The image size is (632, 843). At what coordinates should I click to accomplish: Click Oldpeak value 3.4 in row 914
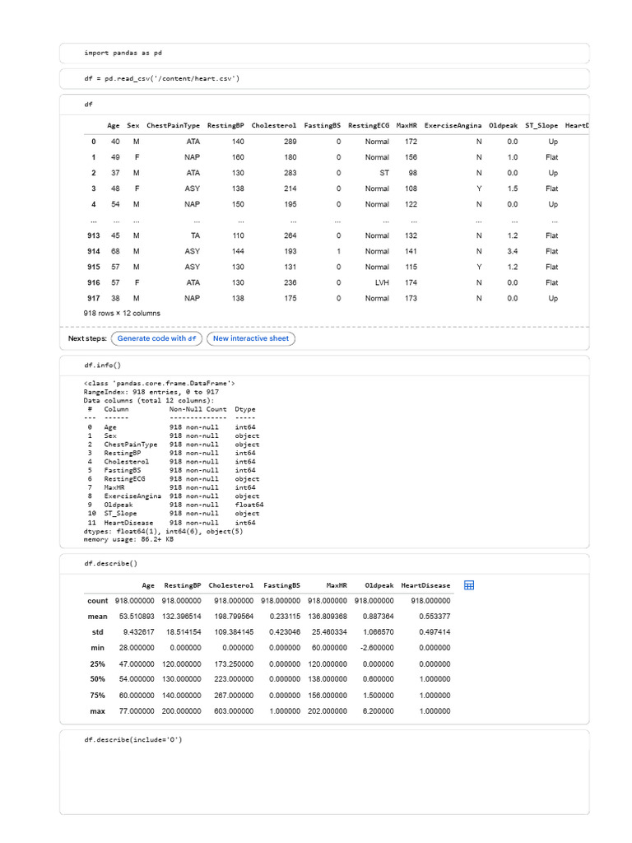[x=512, y=251]
